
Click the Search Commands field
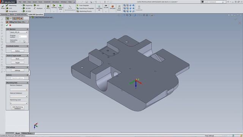coord(213,2)
